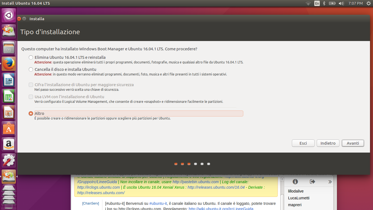
Task: Click the leave channel icon in IRC window
Action: click(x=313, y=182)
